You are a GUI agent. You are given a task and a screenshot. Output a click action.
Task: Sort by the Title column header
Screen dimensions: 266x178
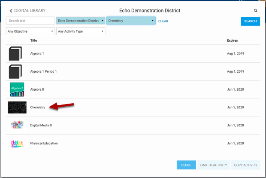pyautogui.click(x=34, y=40)
